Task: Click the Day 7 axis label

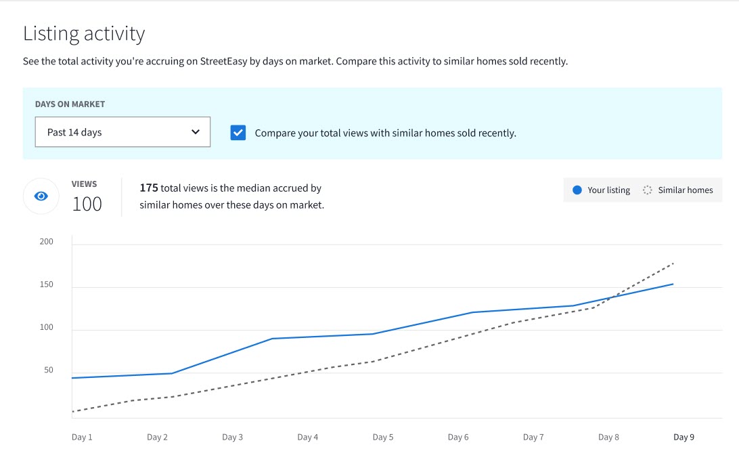Action: pos(533,437)
